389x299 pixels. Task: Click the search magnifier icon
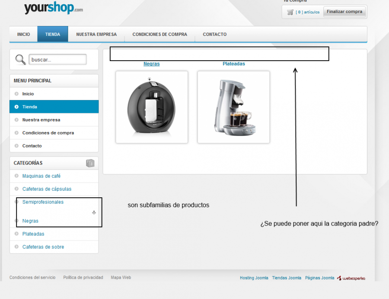(20, 60)
